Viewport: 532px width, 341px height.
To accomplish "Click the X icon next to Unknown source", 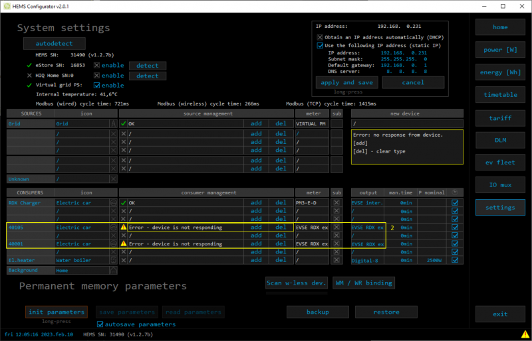I will (x=113, y=179).
